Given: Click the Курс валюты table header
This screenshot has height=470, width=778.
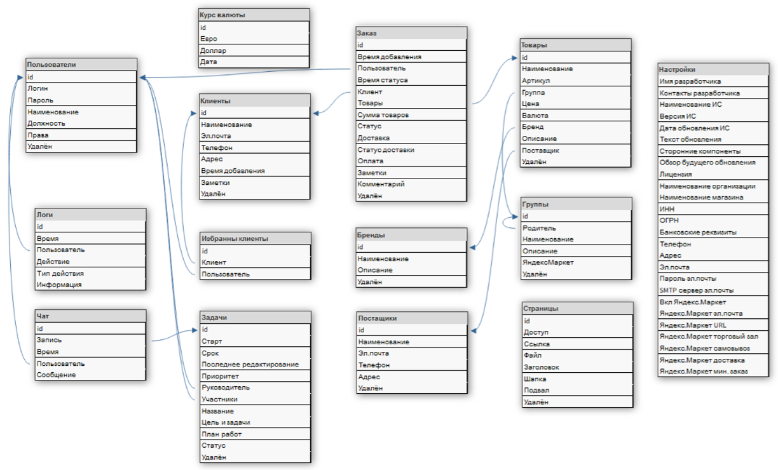Looking at the screenshot, I should [254, 15].
